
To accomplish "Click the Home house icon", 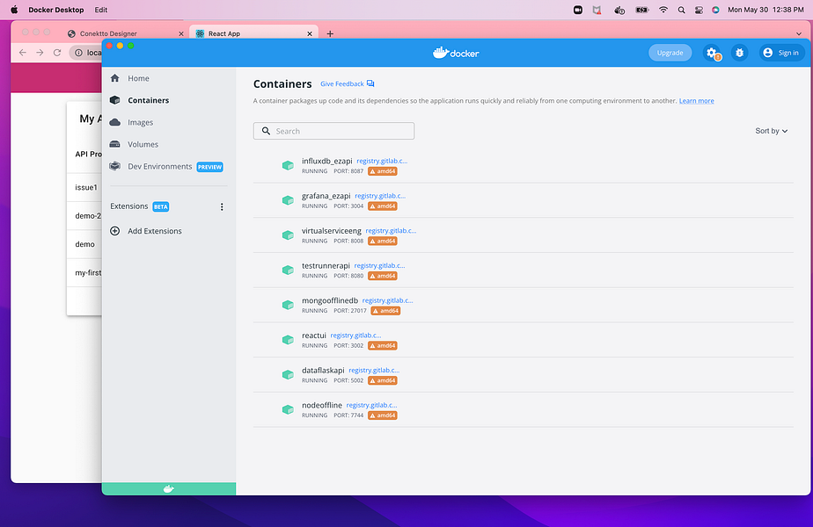I will (x=115, y=78).
